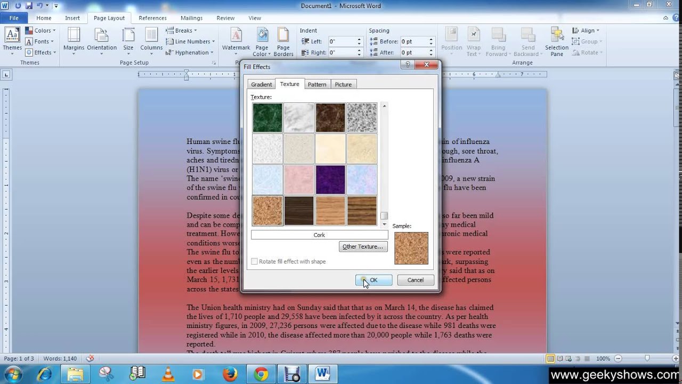Click the zoom in plus button
The height and width of the screenshot is (384, 682).
[x=676, y=358]
